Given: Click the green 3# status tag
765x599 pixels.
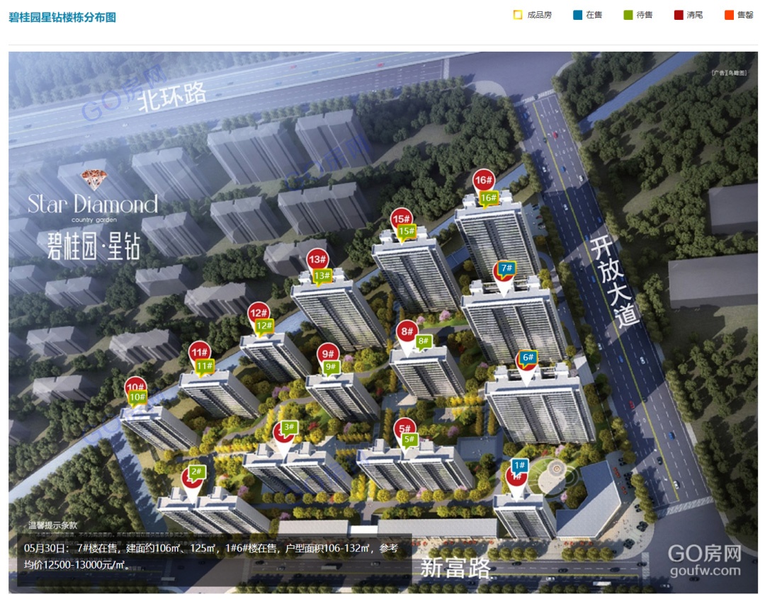Looking at the screenshot, I should point(289,427).
